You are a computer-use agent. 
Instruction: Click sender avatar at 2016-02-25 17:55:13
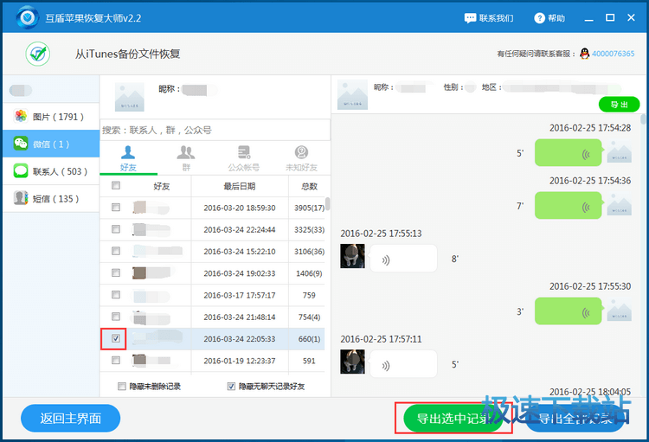353,256
